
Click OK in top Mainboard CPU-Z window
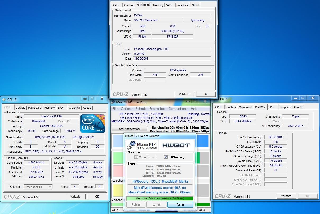tap(205, 94)
